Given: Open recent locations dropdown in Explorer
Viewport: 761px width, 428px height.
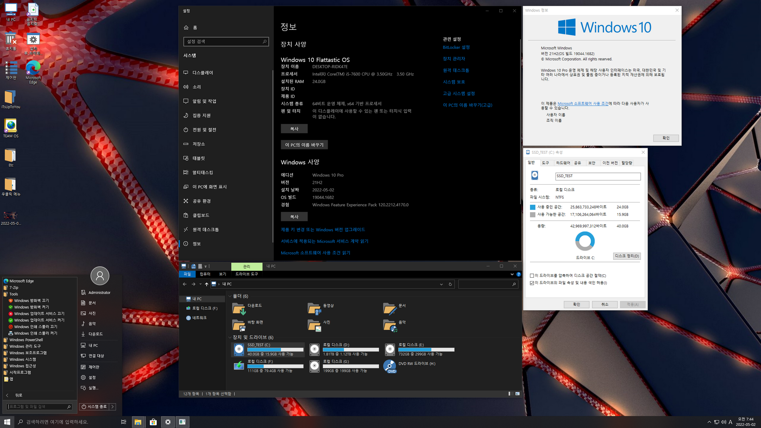Looking at the screenshot, I should (200, 284).
